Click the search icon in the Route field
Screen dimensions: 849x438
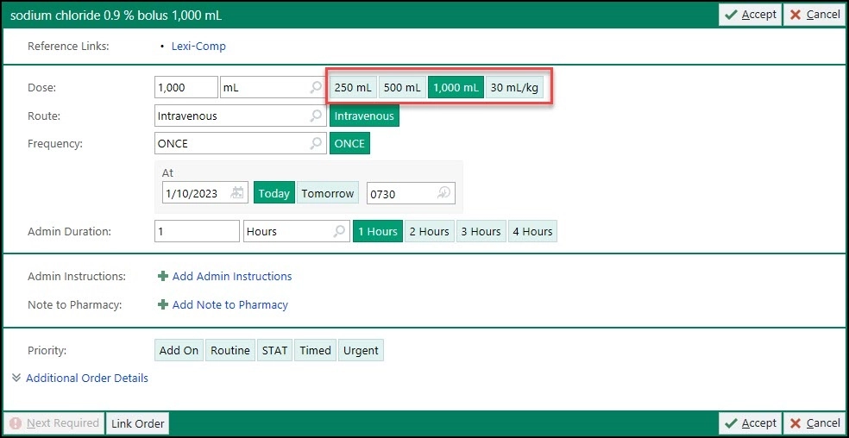tap(316, 116)
